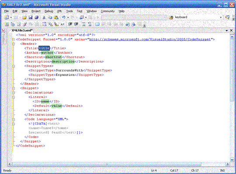Open the New Project dropdown arrow
Screen dimensions: 236x174
[11, 17]
